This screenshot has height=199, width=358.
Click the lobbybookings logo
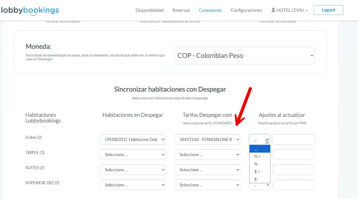click(30, 11)
